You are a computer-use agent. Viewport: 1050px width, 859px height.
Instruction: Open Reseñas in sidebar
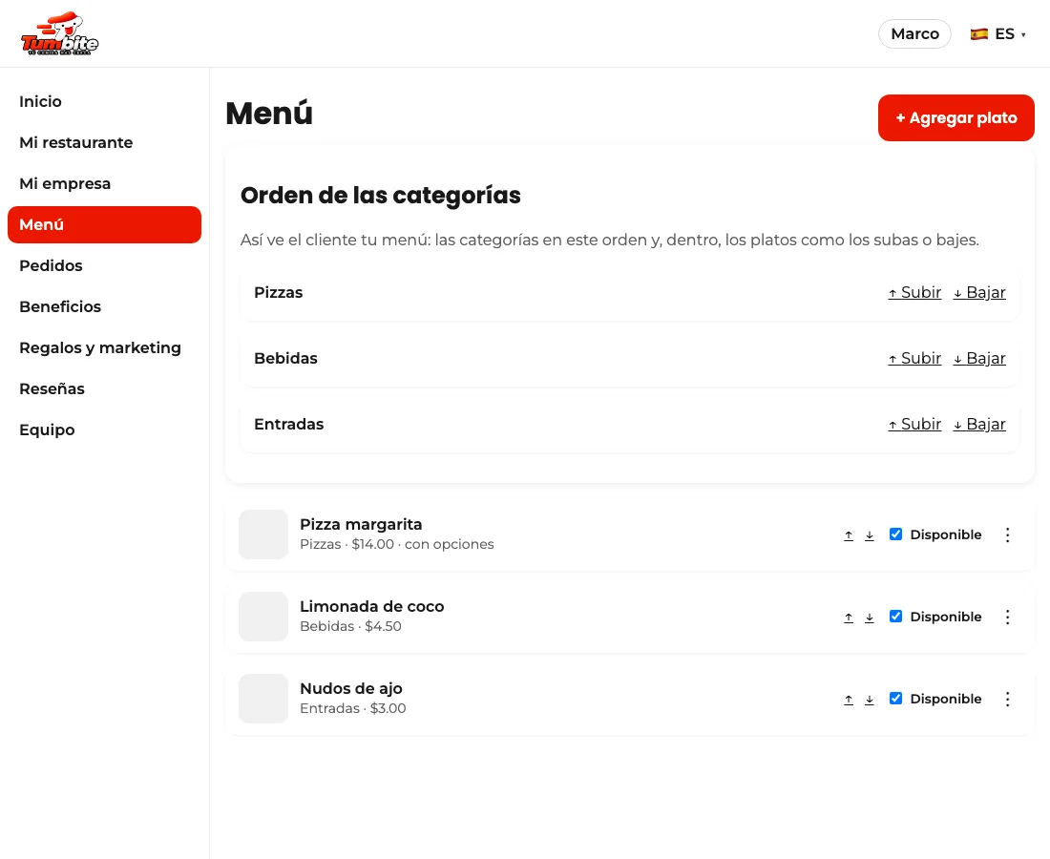point(104,389)
